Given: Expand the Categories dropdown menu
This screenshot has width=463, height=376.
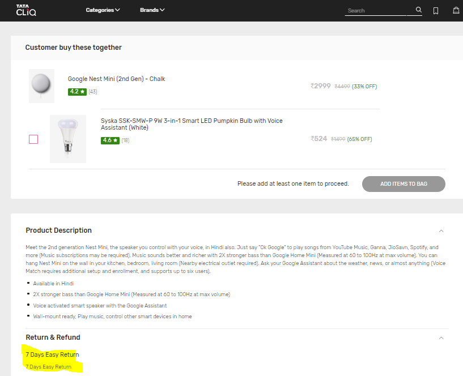Looking at the screenshot, I should pos(103,10).
